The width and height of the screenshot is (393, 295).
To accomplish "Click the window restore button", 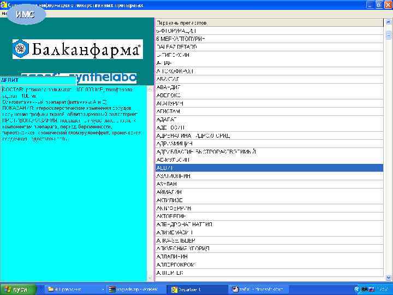I will 379,5.
